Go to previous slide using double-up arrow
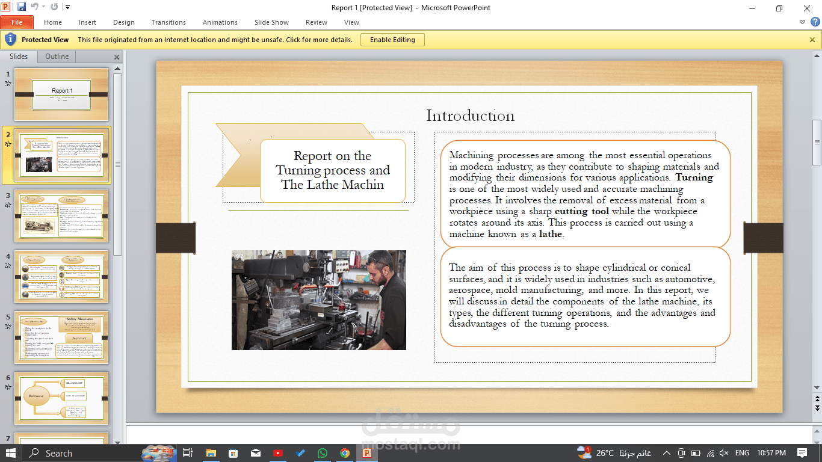The width and height of the screenshot is (822, 462). tap(817, 399)
